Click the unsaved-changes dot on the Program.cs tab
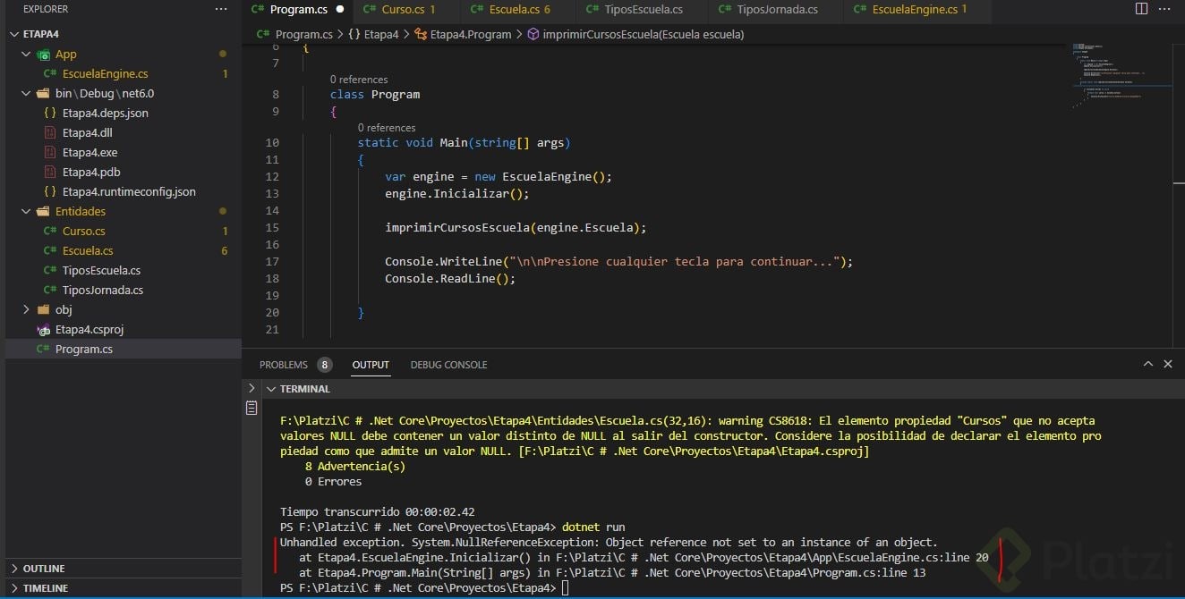This screenshot has height=599, width=1185. (x=340, y=10)
